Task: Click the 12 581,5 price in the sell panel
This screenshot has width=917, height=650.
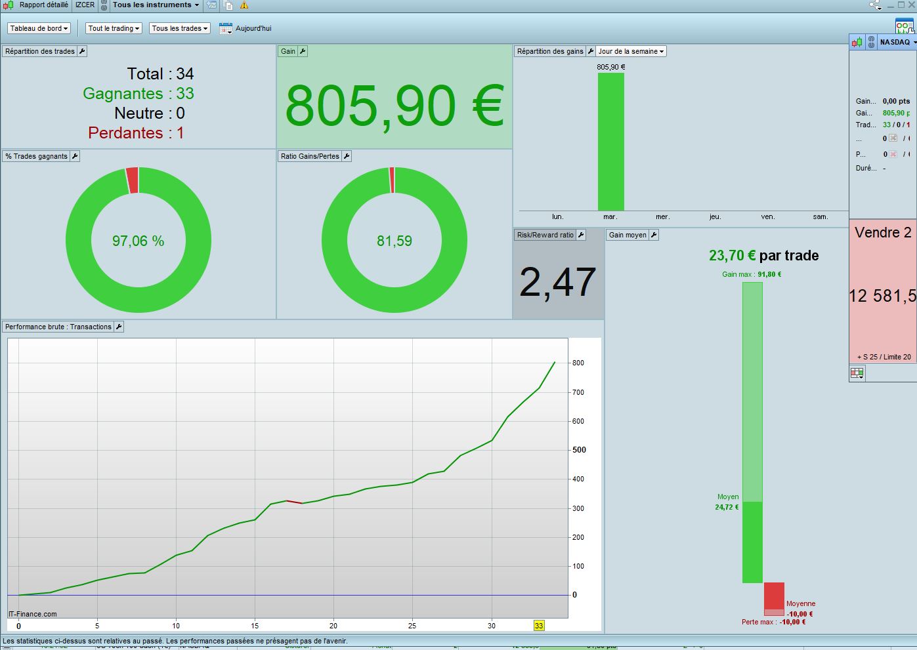Action: (x=882, y=296)
